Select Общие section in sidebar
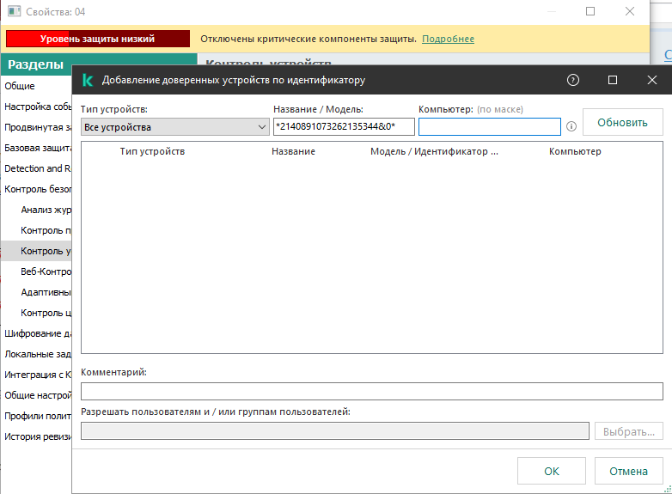 tap(20, 86)
